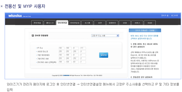Viewport: 182px width, 92px height.
Task: Click the 관리자 홈 link
Action: point(165,15)
